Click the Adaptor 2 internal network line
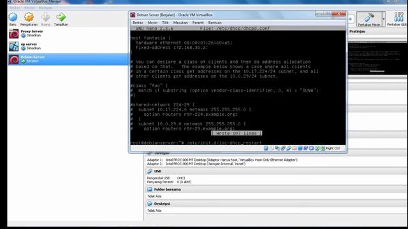 (196, 164)
